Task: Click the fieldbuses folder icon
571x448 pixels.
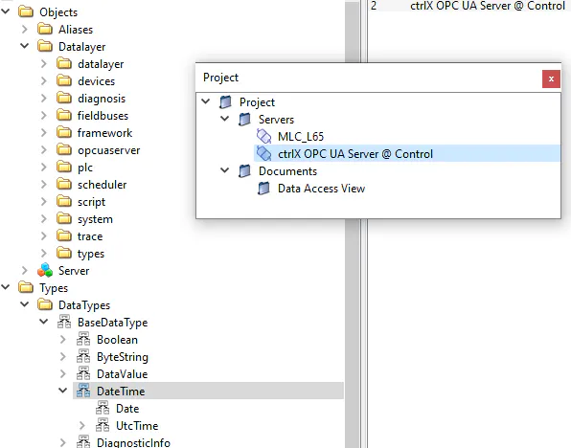Action: point(64,116)
